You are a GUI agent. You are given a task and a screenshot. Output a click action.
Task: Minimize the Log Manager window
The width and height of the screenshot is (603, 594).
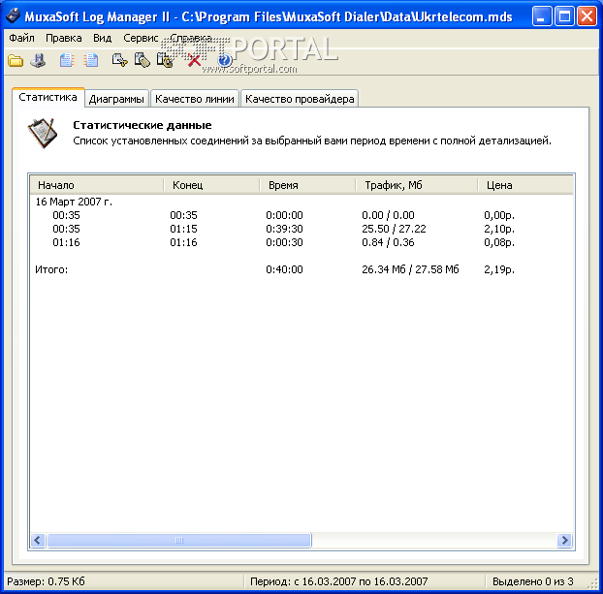(542, 16)
